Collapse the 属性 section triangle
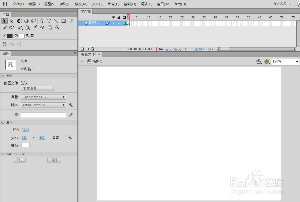Image resolution: width=300 pixels, height=202 pixels. pos(3,123)
